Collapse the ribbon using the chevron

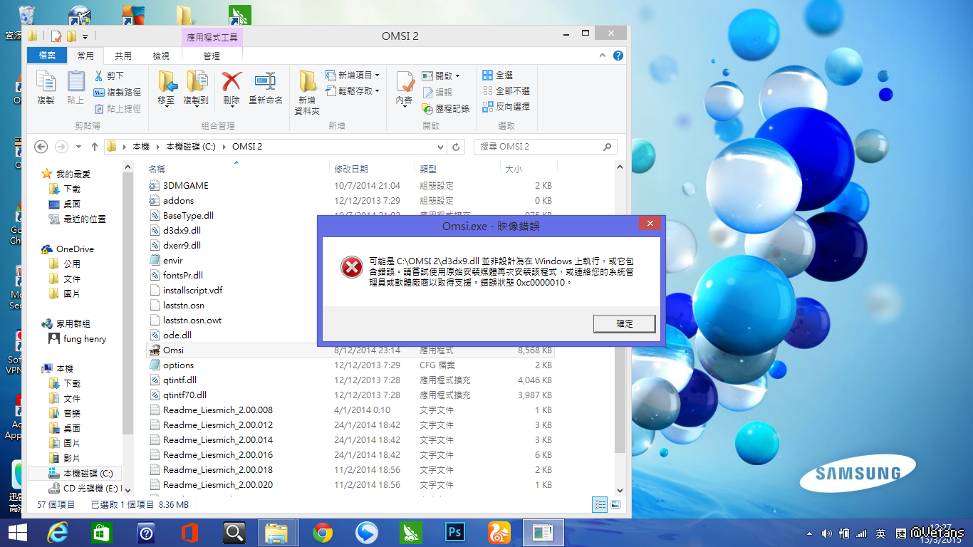coord(604,56)
